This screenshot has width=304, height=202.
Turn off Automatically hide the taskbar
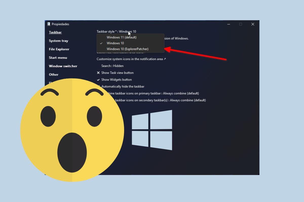pyautogui.click(x=123, y=86)
